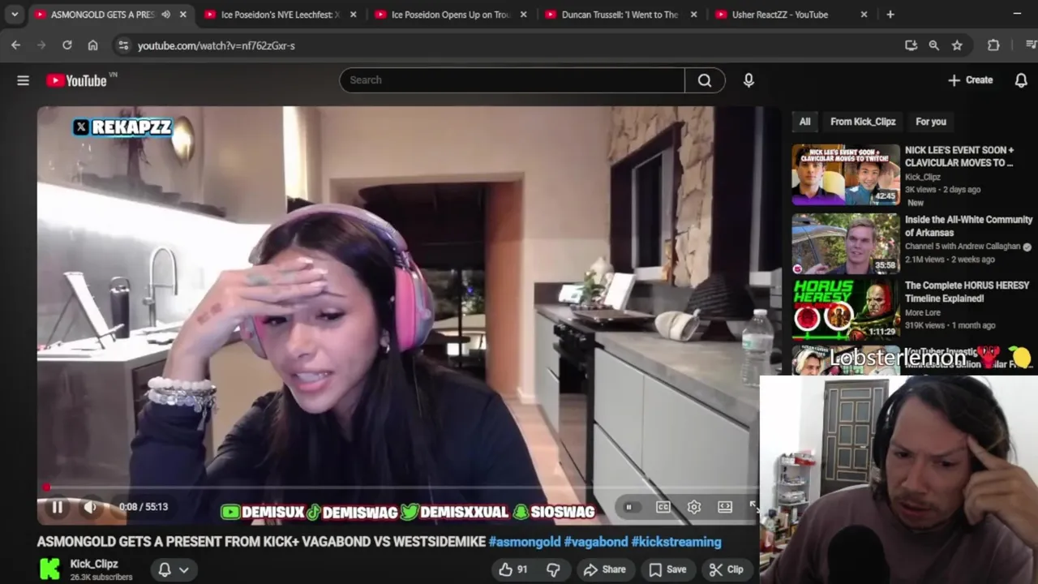The image size is (1038, 584).
Task: Open the media control icon in browser toolbar
Action: coord(1031,45)
